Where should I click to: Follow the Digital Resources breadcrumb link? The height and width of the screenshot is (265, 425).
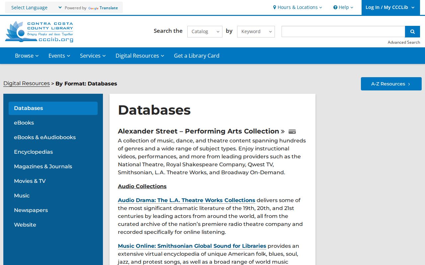[27, 83]
